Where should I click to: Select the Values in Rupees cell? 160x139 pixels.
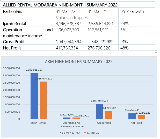click(72, 18)
